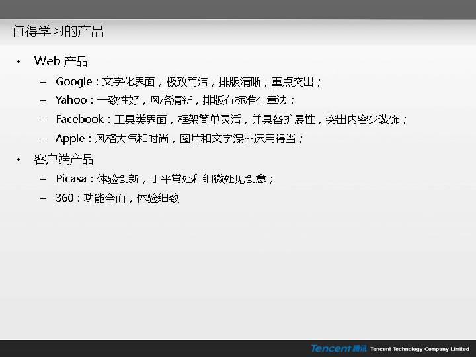The width and height of the screenshot is (476, 357).
Task: Click the dash before the Google line
Action: 43,82
